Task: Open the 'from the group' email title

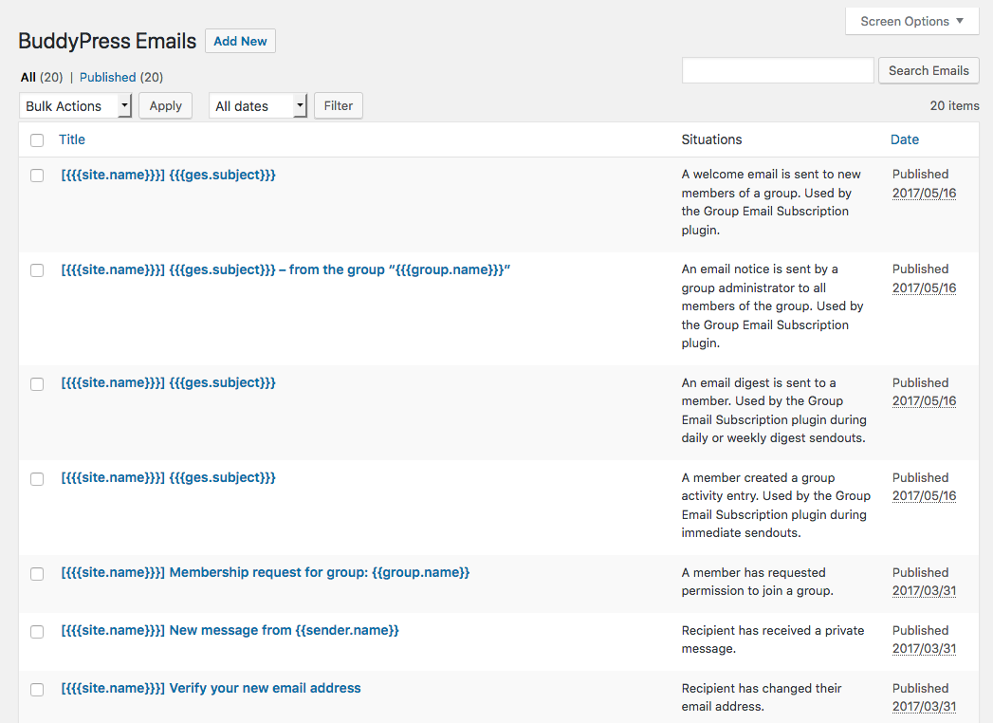Action: point(285,269)
